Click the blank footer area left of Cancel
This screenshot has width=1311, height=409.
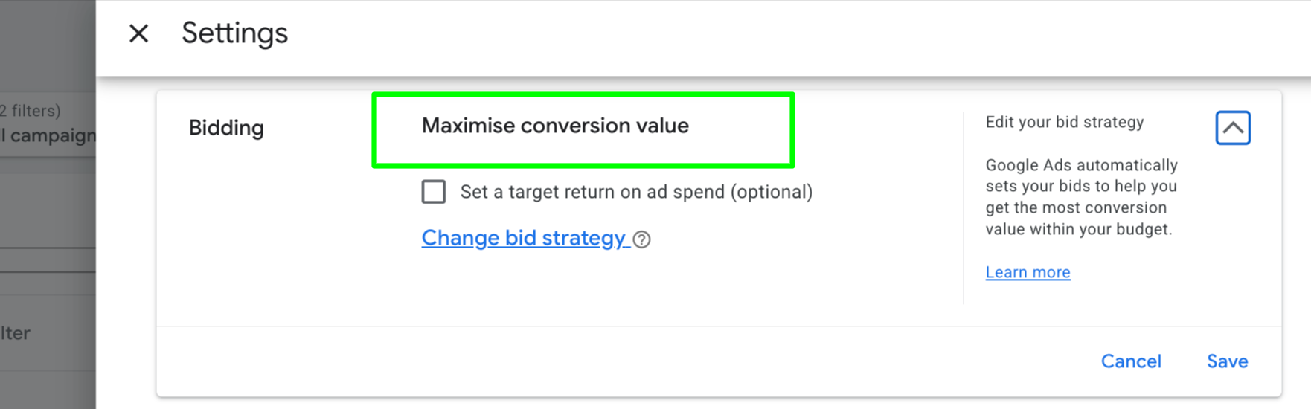coord(595,361)
